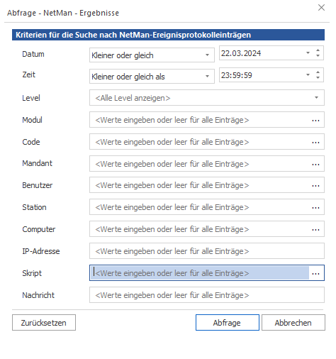Open the date picker arrow for 22.03.2024
The image size is (336, 359).
(308, 53)
